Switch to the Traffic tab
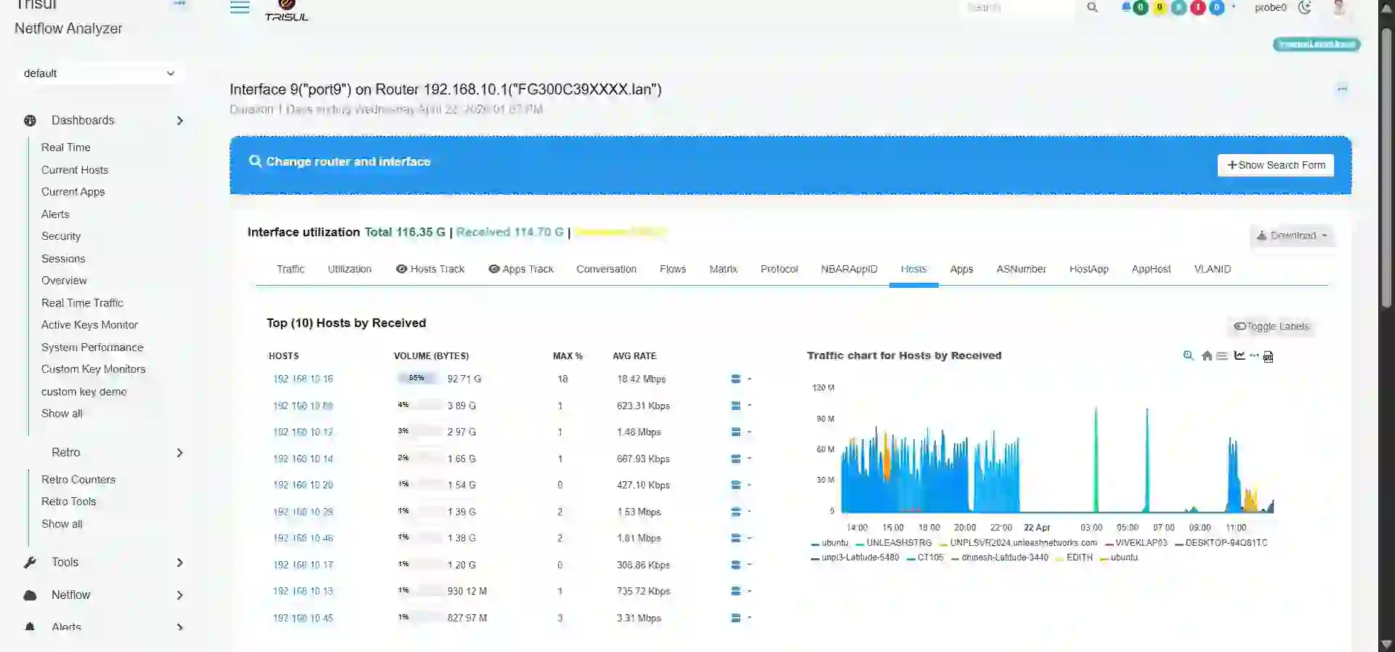The image size is (1395, 652). (x=291, y=269)
